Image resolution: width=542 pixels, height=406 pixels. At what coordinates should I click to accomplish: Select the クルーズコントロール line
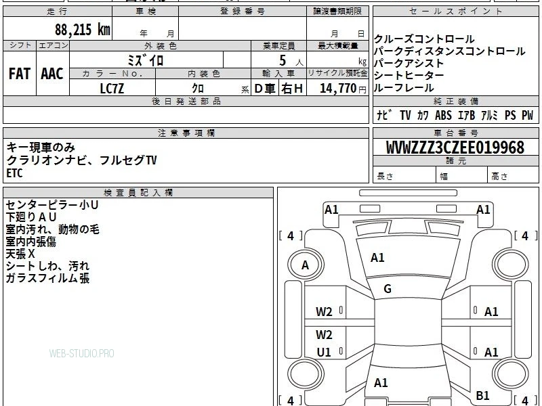click(x=424, y=39)
